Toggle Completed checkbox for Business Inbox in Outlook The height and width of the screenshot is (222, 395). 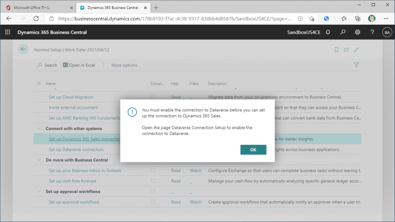click(x=153, y=170)
